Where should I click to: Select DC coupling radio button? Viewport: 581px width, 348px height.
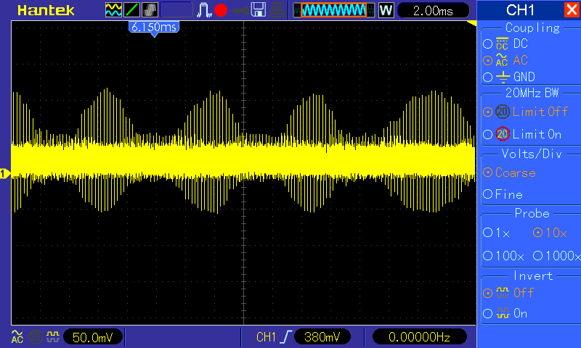pyautogui.click(x=487, y=44)
